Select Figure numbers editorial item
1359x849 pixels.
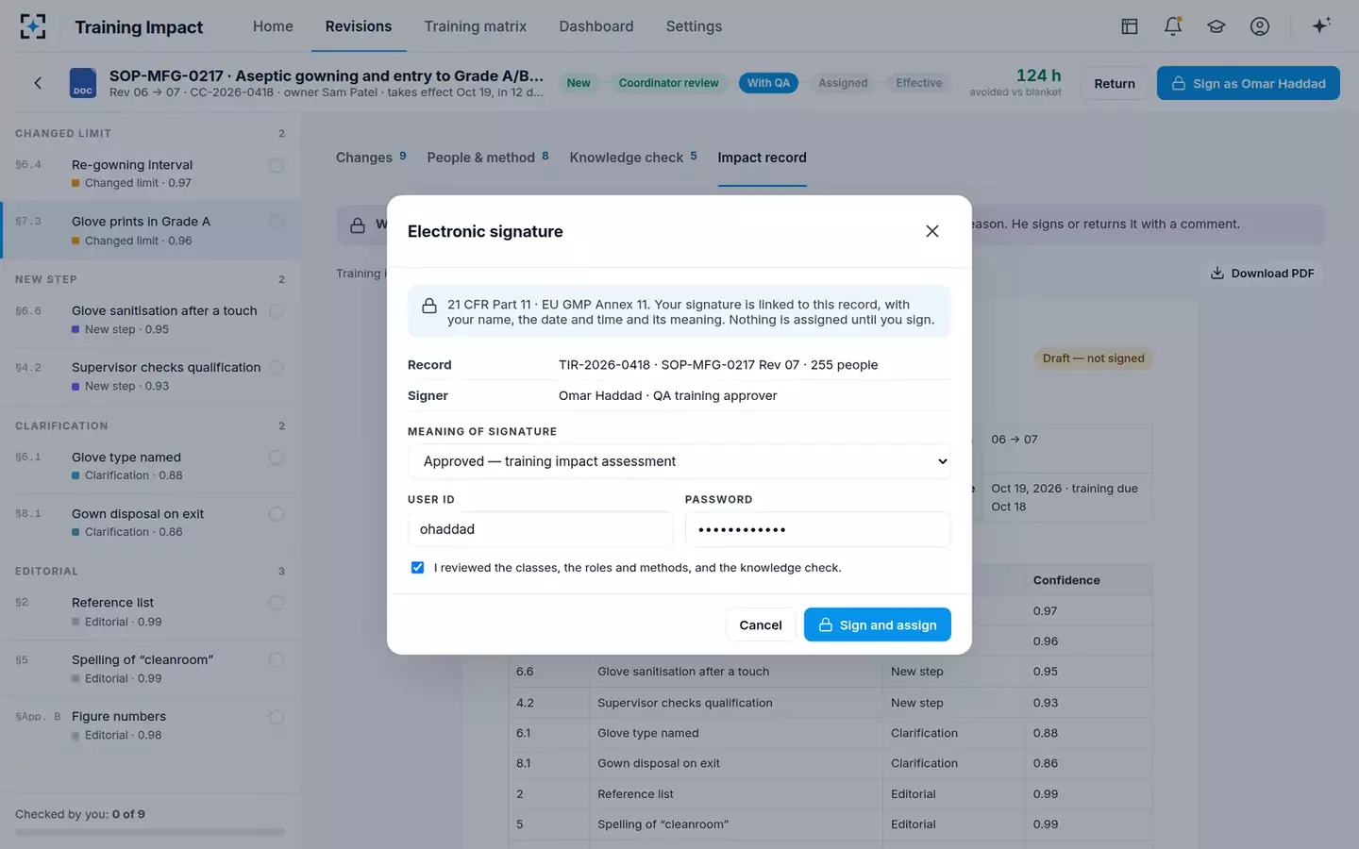click(x=151, y=725)
